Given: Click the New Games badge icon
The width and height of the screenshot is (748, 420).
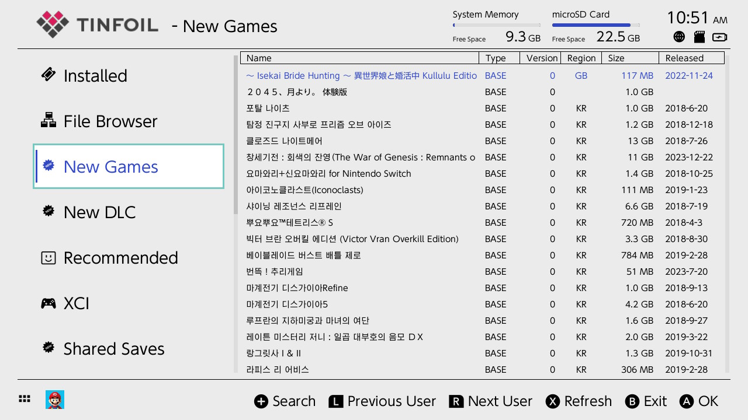Looking at the screenshot, I should 49,166.
